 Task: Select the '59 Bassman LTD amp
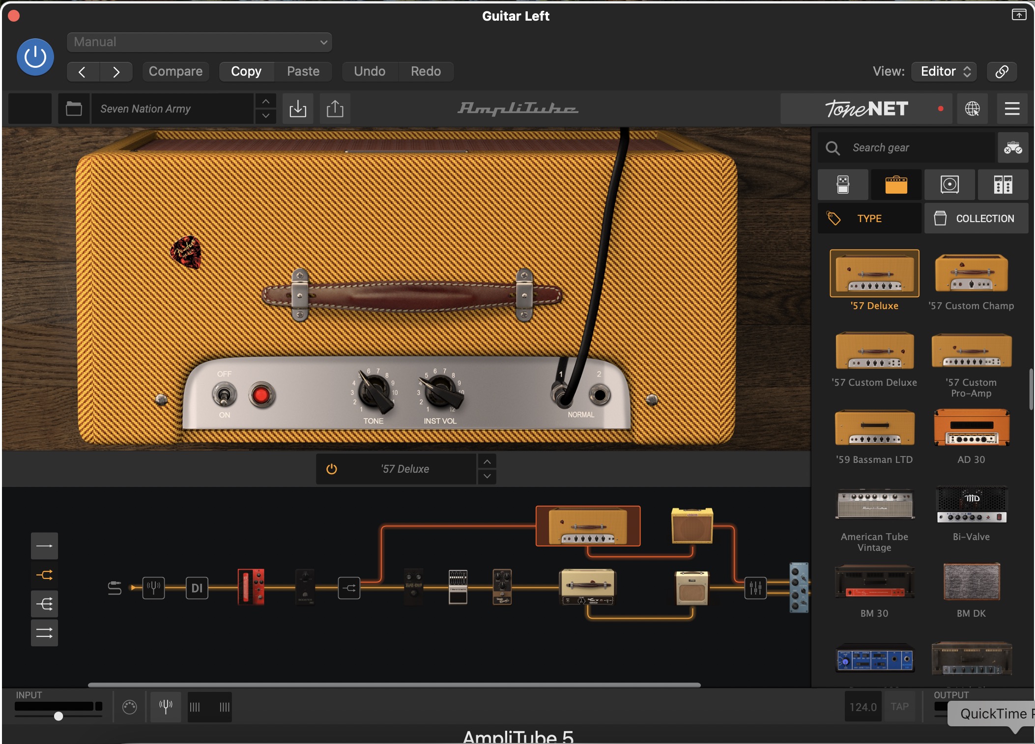coord(874,428)
